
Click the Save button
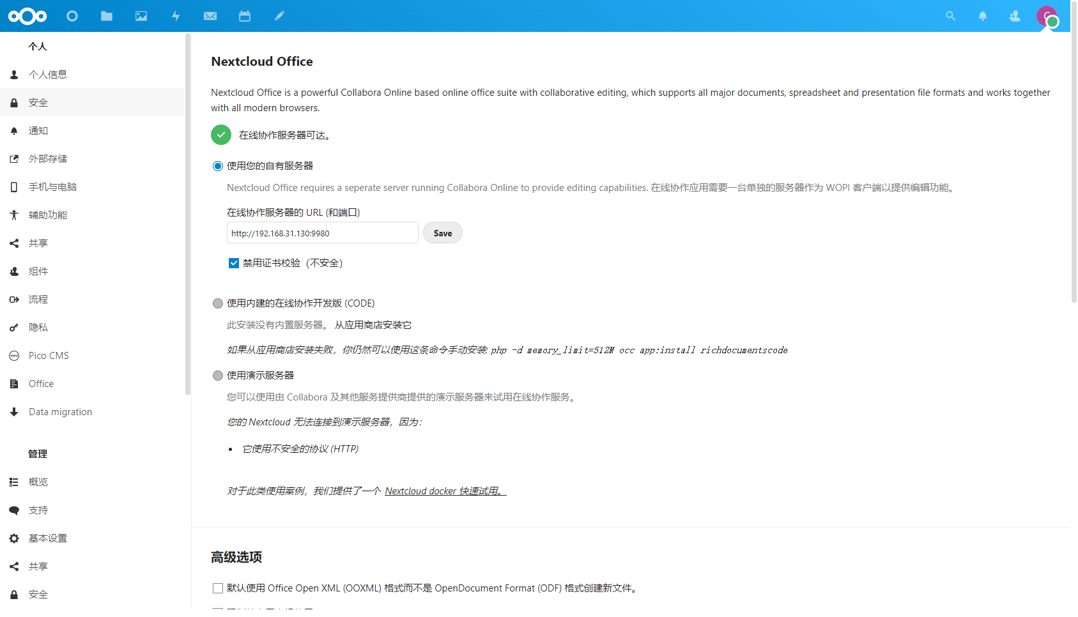click(x=442, y=233)
